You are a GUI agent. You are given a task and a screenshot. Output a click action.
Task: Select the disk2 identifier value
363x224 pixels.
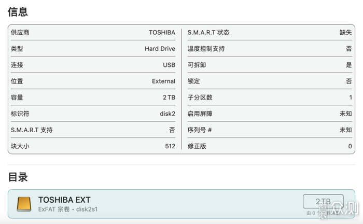tap(167, 114)
